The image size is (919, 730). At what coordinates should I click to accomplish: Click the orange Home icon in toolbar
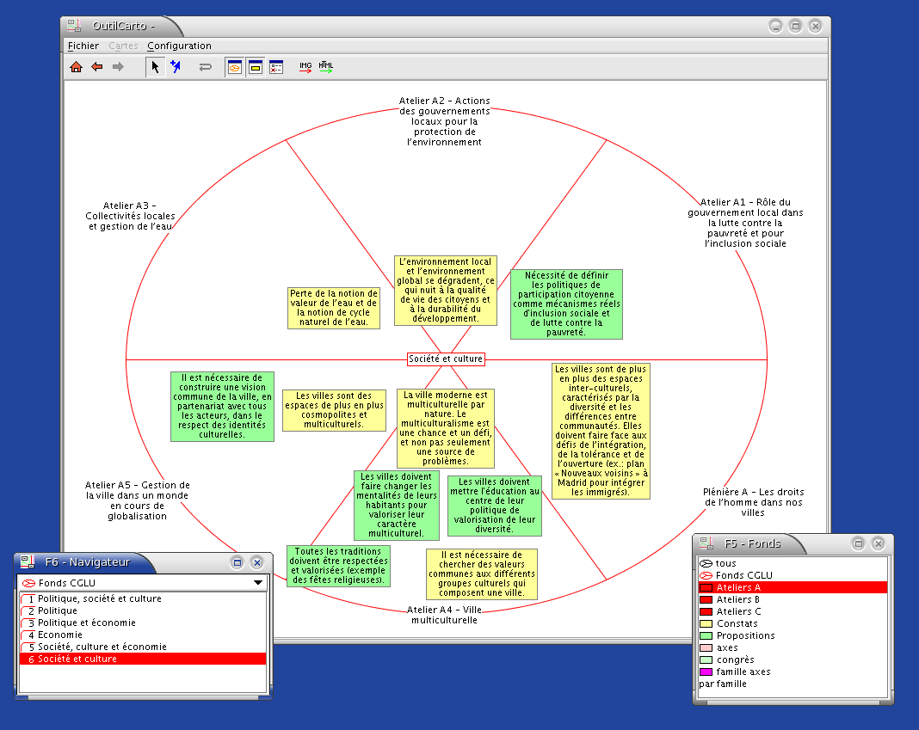(x=76, y=67)
